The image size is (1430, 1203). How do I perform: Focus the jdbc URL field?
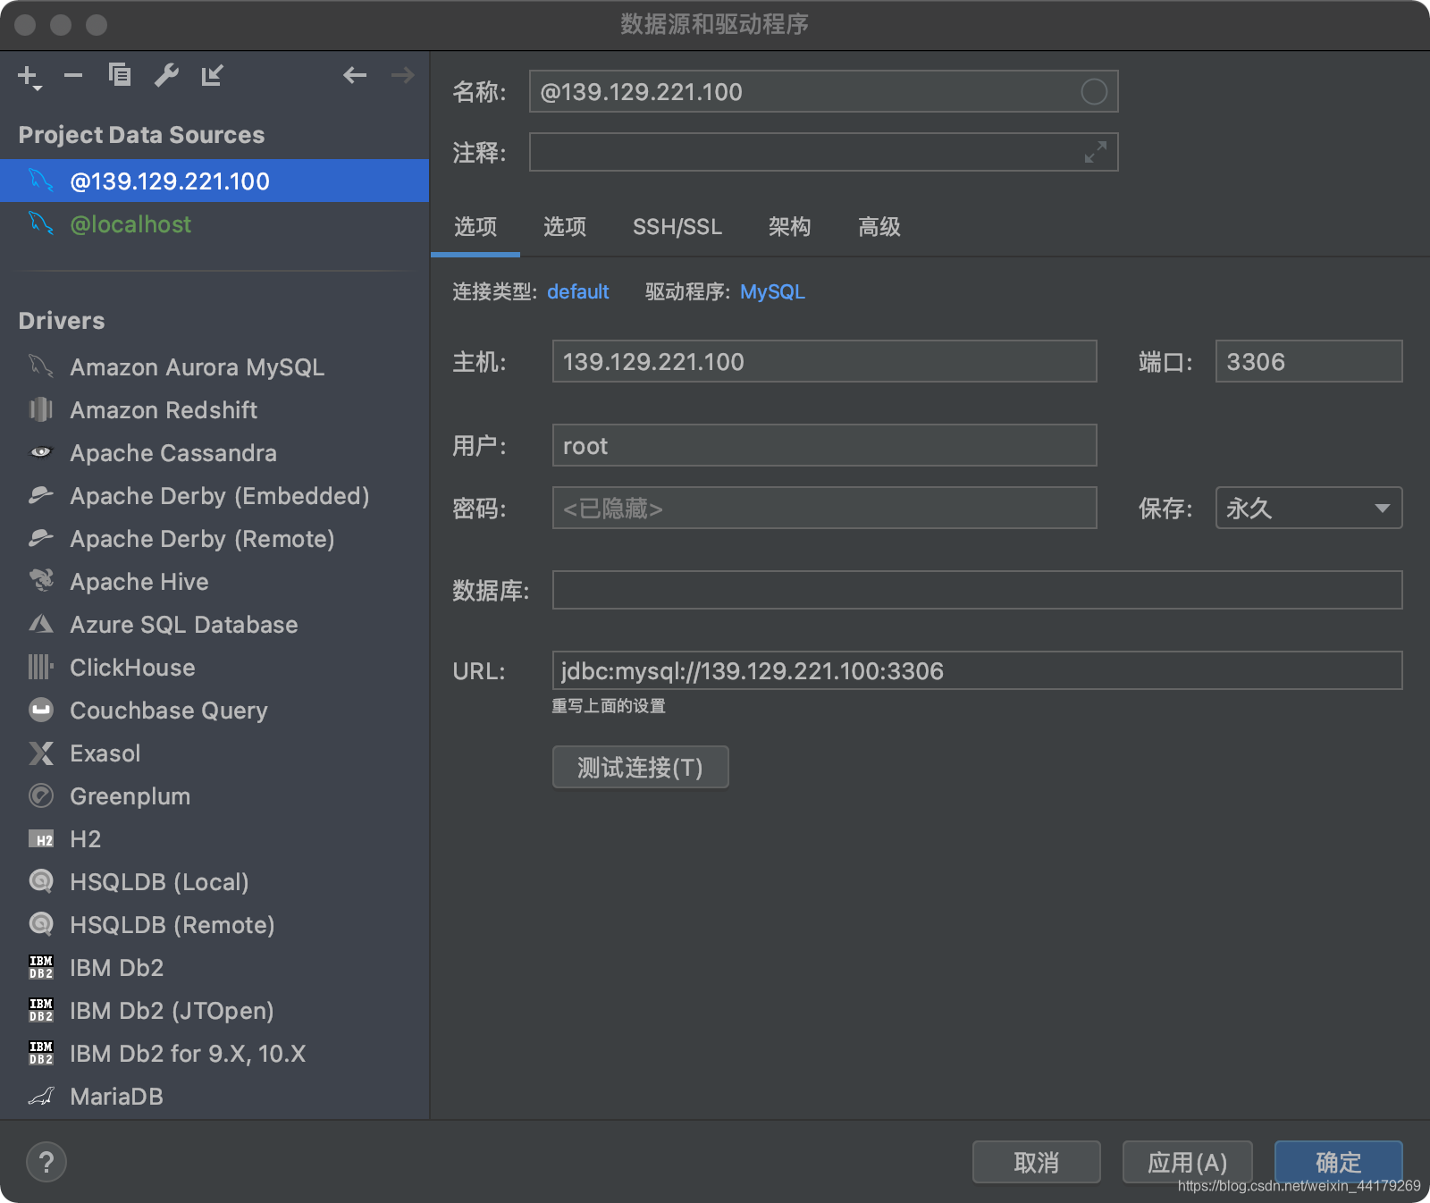(977, 670)
